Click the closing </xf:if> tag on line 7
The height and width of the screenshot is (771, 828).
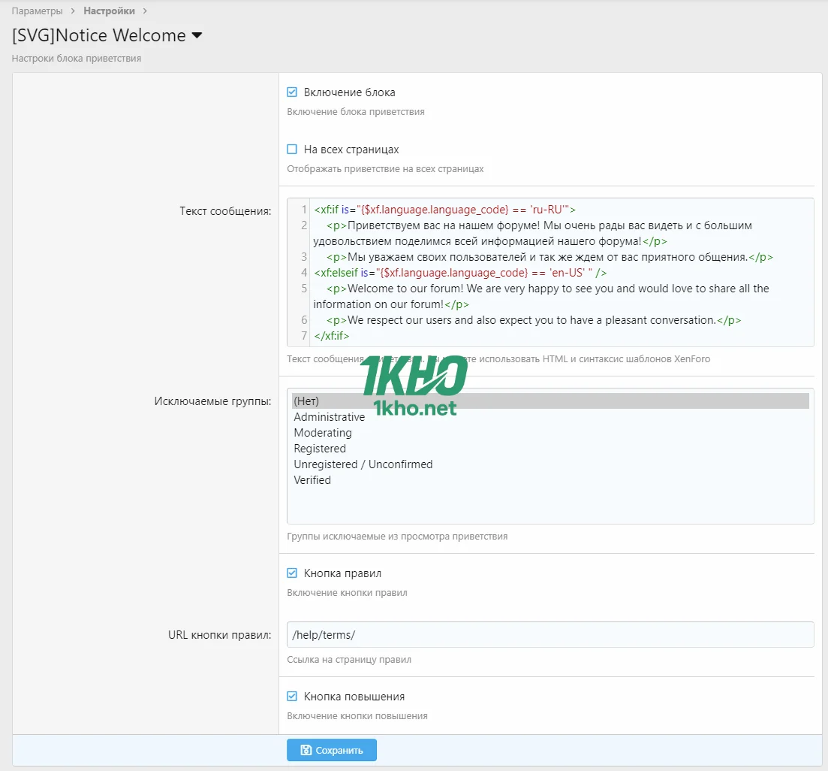click(x=332, y=336)
